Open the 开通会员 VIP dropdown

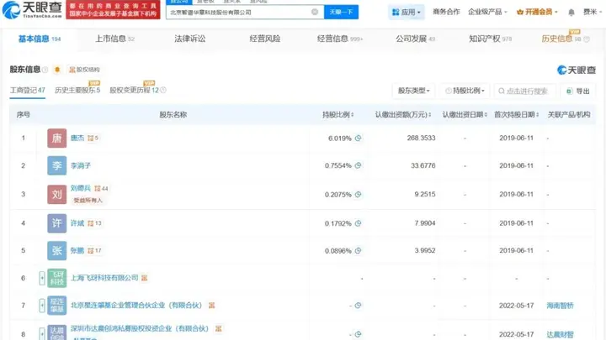pyautogui.click(x=537, y=12)
